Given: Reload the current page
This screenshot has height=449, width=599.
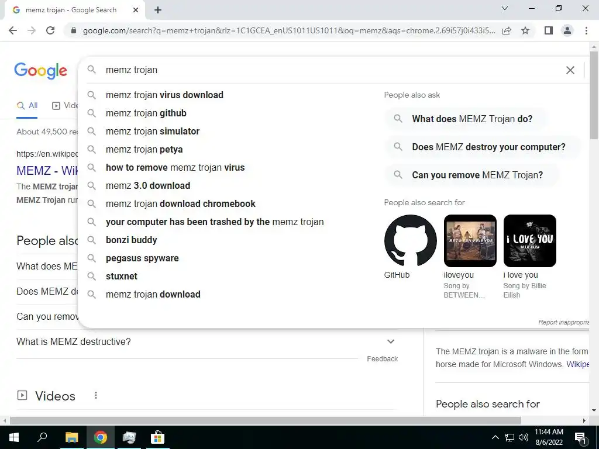Looking at the screenshot, I should coord(50,30).
